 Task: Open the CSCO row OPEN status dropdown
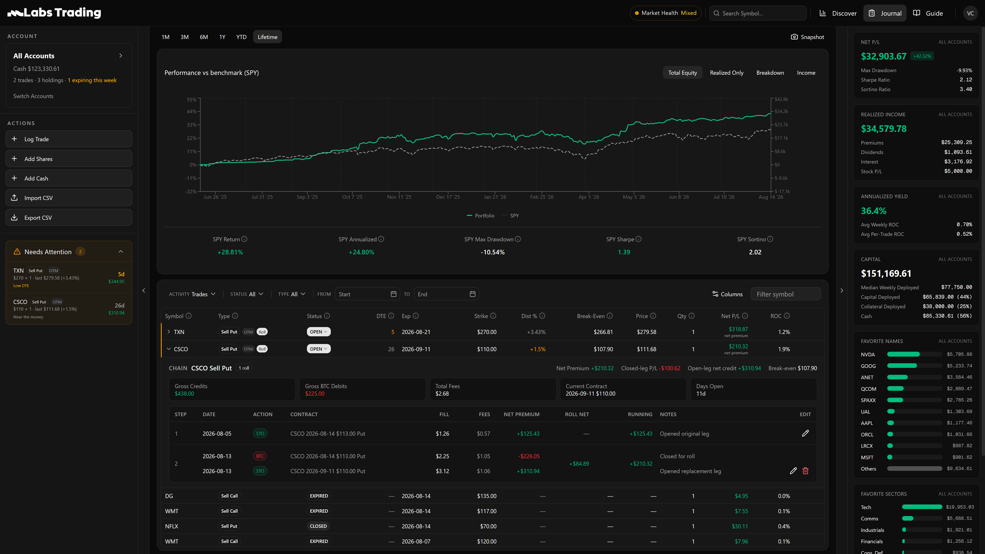(x=318, y=349)
